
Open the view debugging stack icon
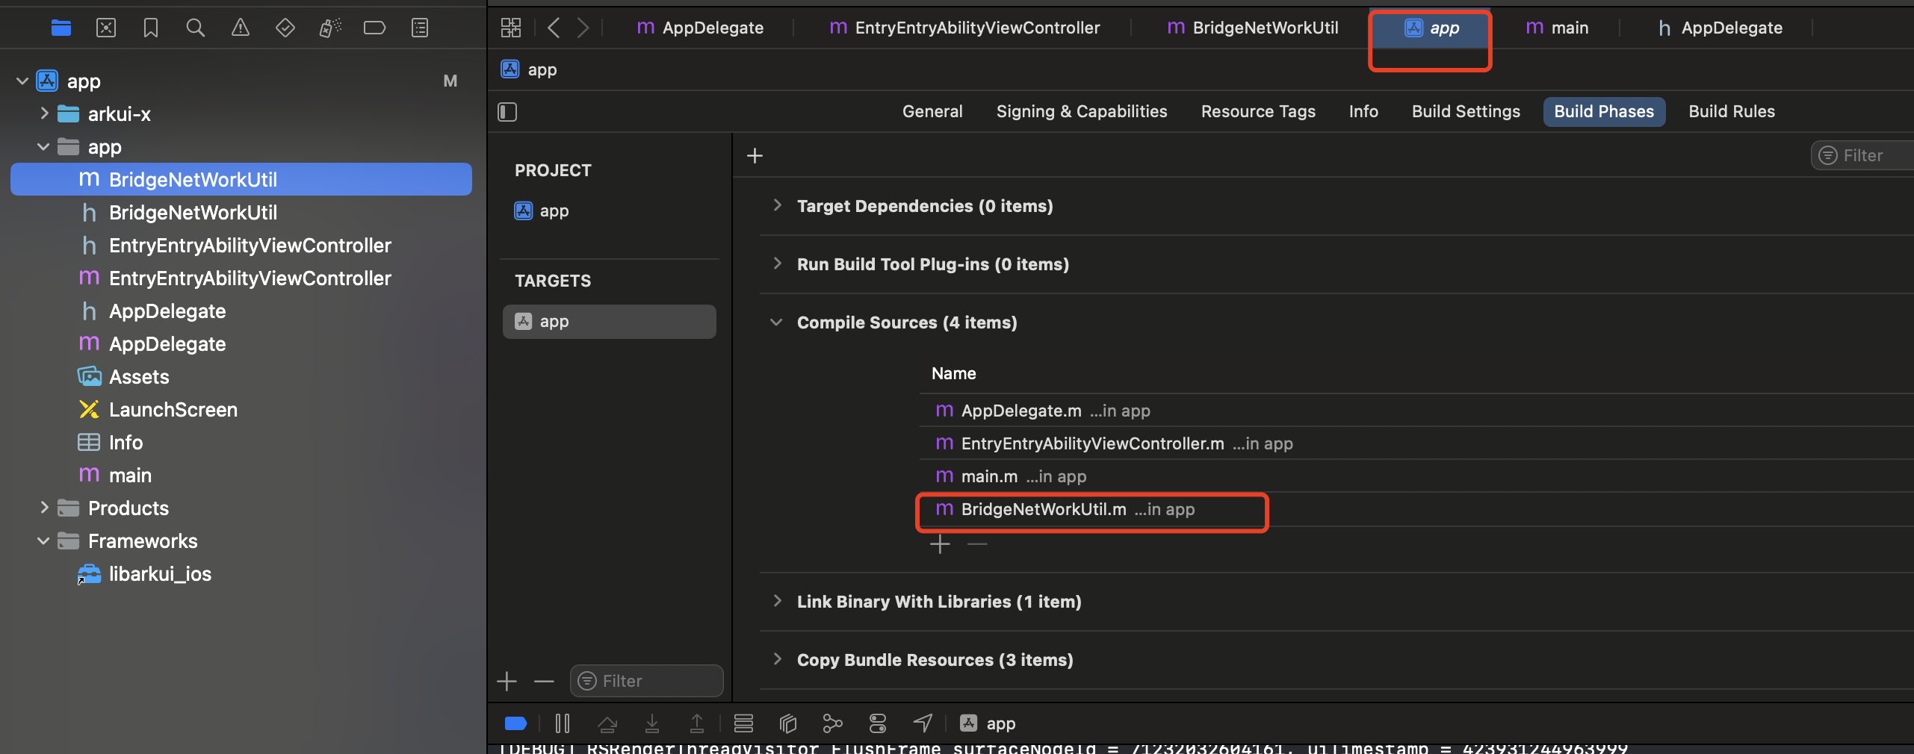pyautogui.click(x=743, y=723)
